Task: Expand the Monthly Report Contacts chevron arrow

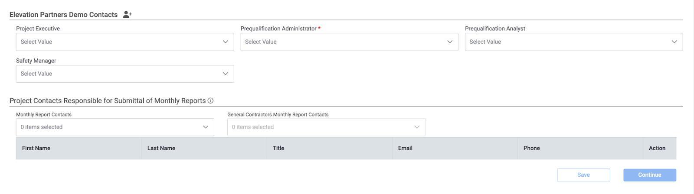Action: (x=206, y=127)
